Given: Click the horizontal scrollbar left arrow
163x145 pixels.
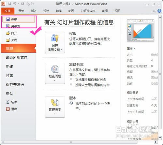Looking at the screenshot, I should [x=3, y=142].
